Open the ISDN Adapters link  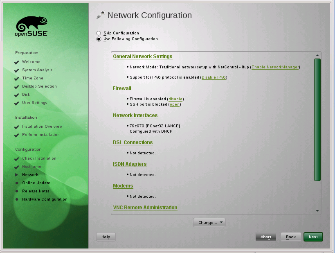130,164
